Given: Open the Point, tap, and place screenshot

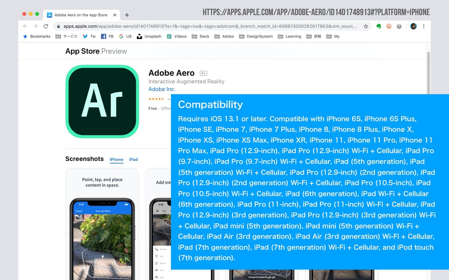Looking at the screenshot, I should click(x=102, y=224).
